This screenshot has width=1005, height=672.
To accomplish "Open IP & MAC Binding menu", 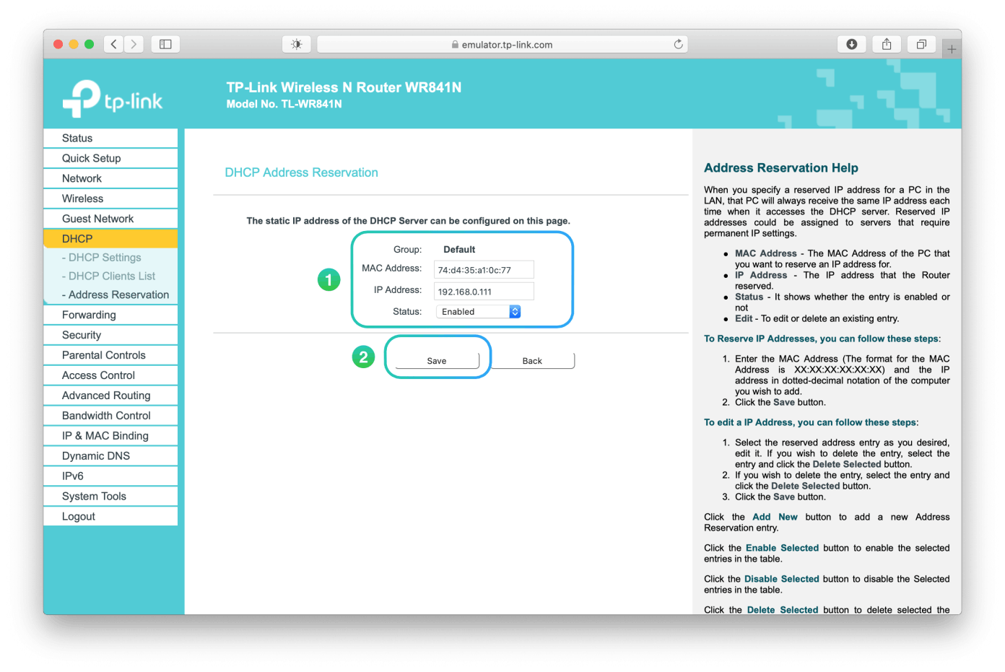I will (x=110, y=436).
